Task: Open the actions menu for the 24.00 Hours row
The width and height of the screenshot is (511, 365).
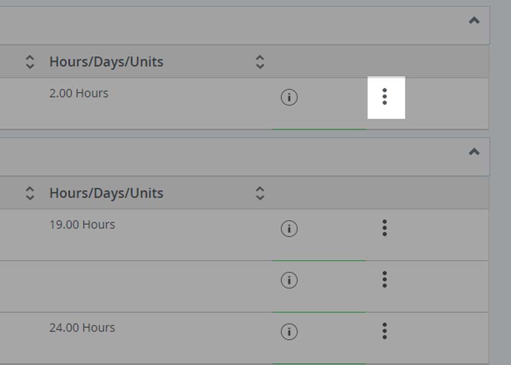Action: tap(384, 331)
